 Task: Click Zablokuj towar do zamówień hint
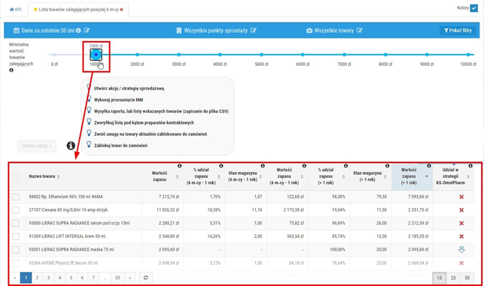tap(120, 146)
